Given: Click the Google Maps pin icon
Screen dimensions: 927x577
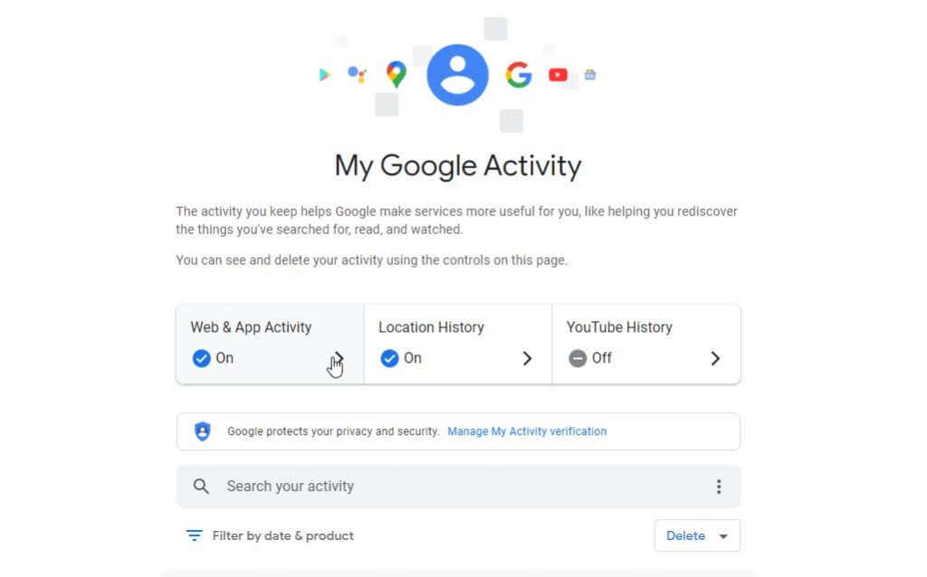Looking at the screenshot, I should point(397,74).
